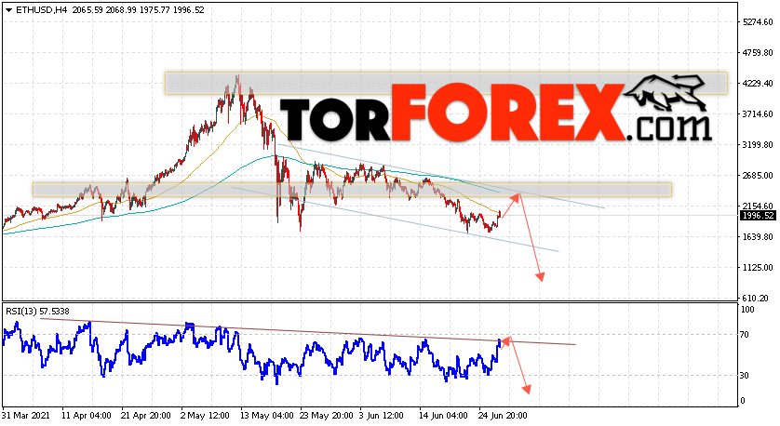The width and height of the screenshot is (780, 426).
Task: Click price axis value 3199.80
Action: pos(758,145)
